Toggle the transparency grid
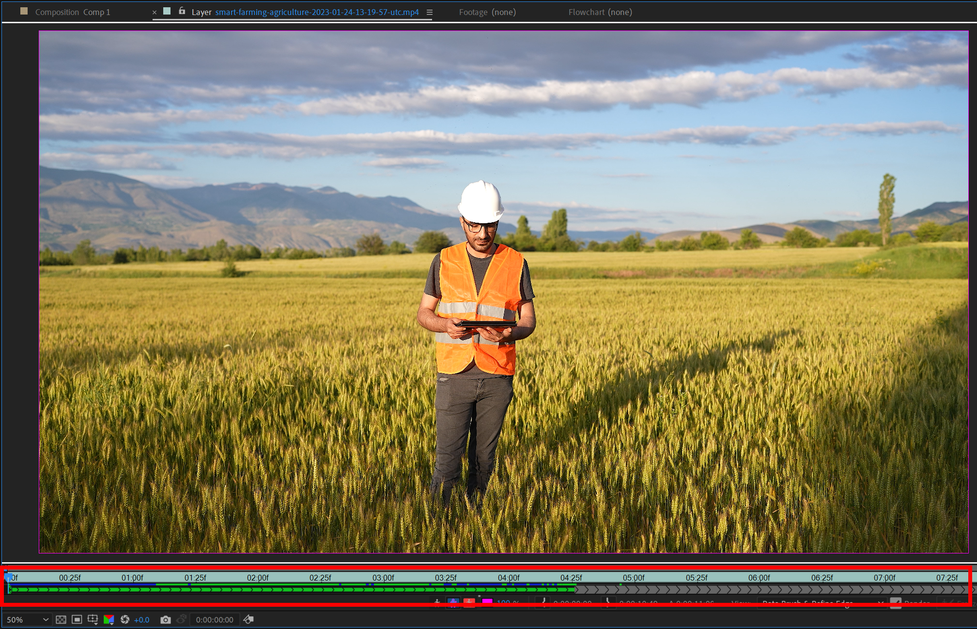The image size is (977, 629). coord(61,620)
